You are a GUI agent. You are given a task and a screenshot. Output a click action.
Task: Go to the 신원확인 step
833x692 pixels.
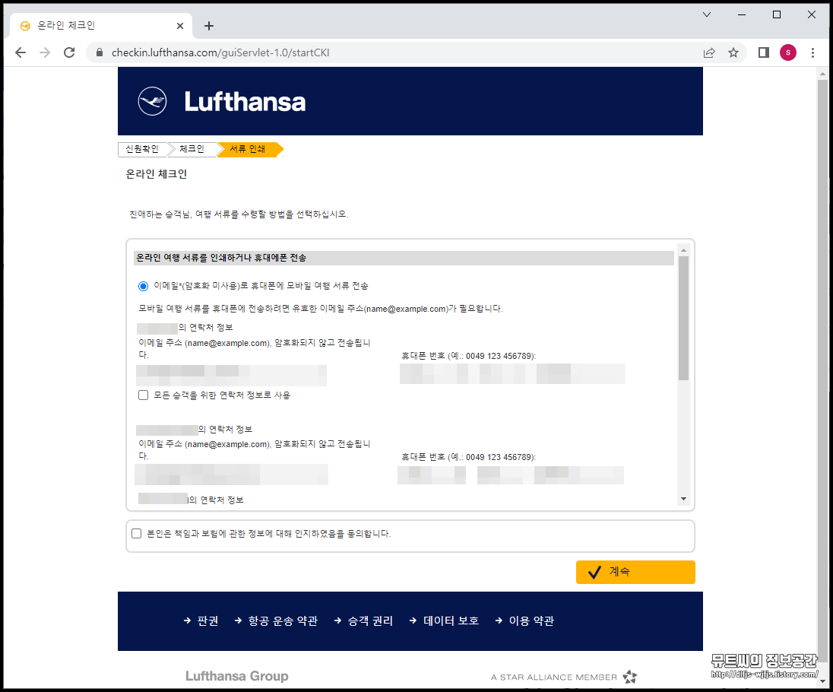pos(142,149)
